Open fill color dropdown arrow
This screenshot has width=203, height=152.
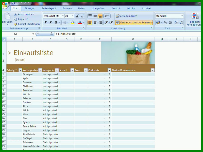point(76,22)
